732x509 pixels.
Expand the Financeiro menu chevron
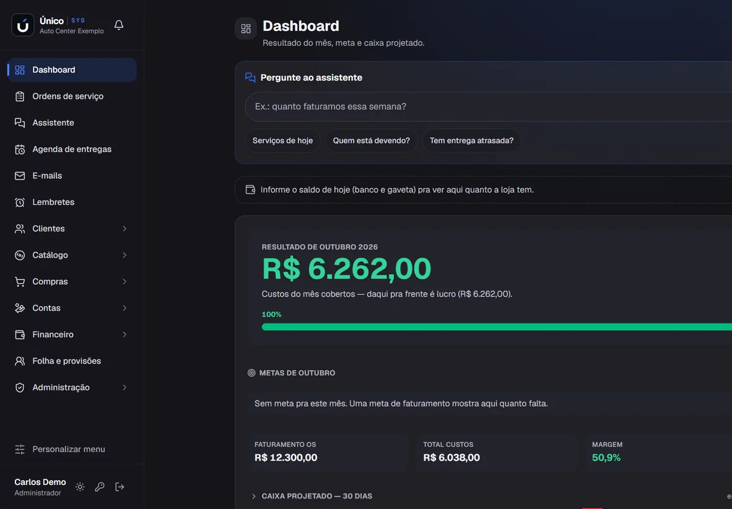coord(125,335)
